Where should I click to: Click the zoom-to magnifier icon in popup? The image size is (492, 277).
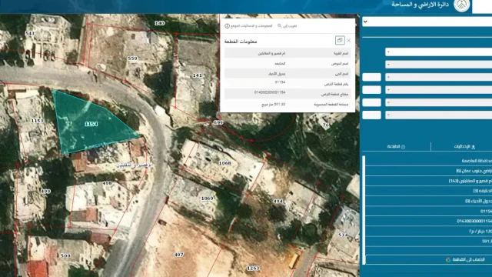pos(279,25)
